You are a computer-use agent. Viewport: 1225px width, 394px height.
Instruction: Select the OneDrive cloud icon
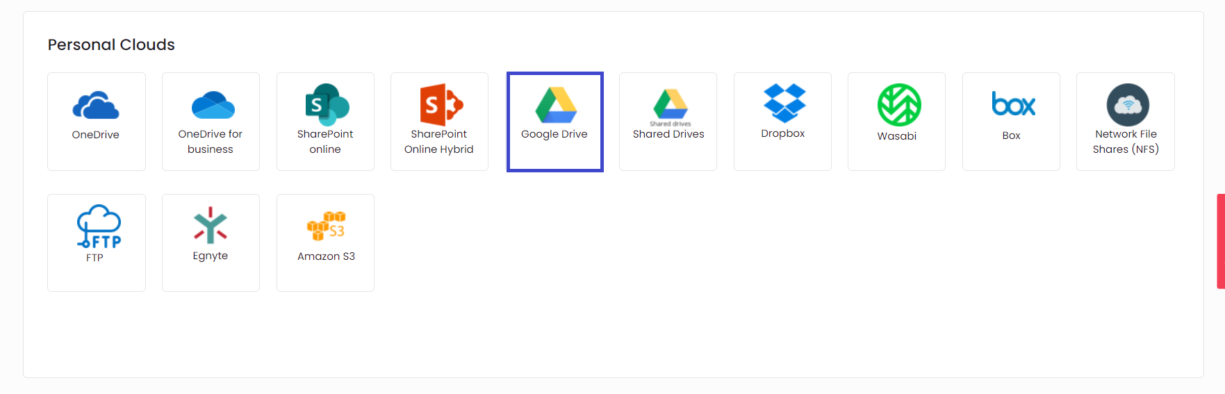coord(96,106)
